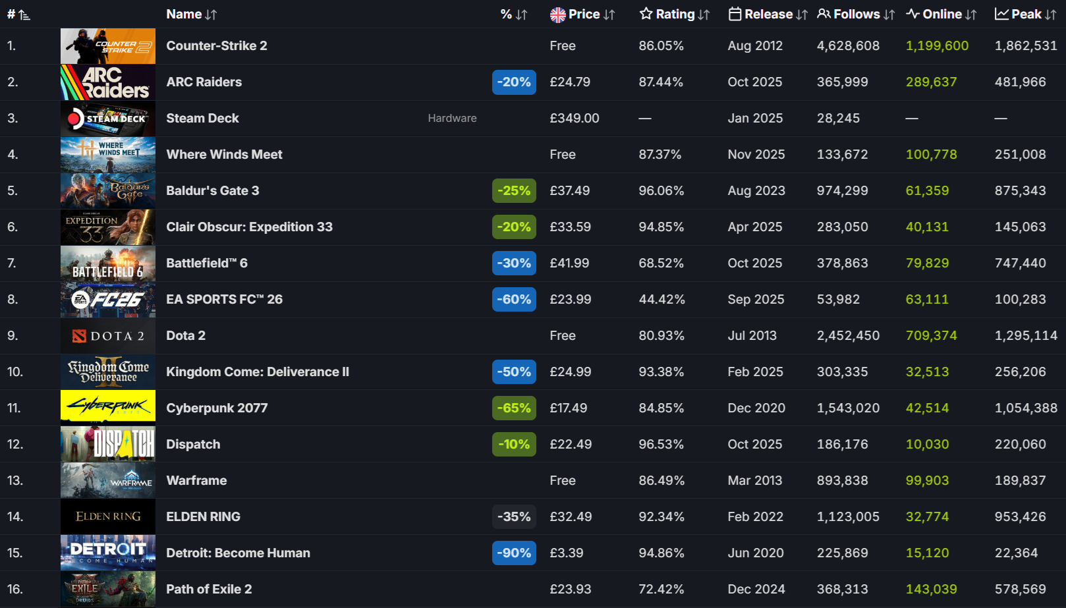1066x608 pixels.
Task: Open the Path of Exile 2 thumbnail
Action: (x=108, y=590)
